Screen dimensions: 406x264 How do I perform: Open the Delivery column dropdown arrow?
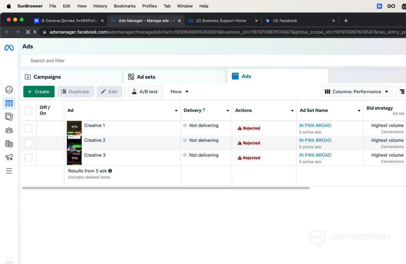click(228, 111)
